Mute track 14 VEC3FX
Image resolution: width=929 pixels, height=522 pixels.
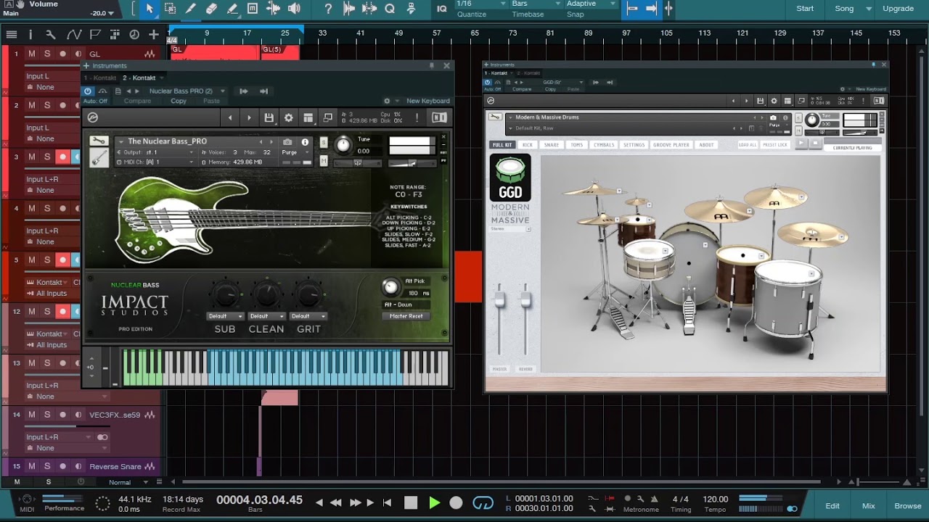[x=32, y=415]
